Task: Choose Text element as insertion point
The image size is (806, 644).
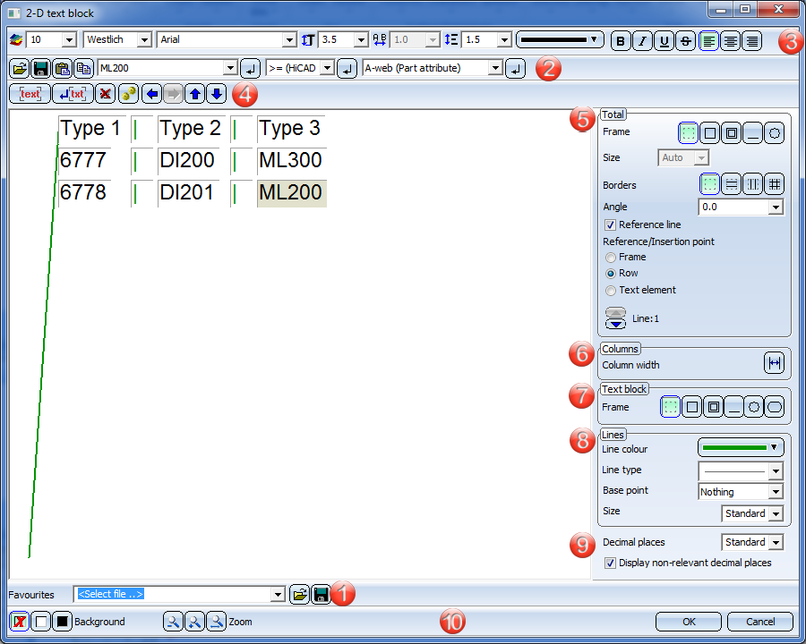Action: (x=611, y=291)
